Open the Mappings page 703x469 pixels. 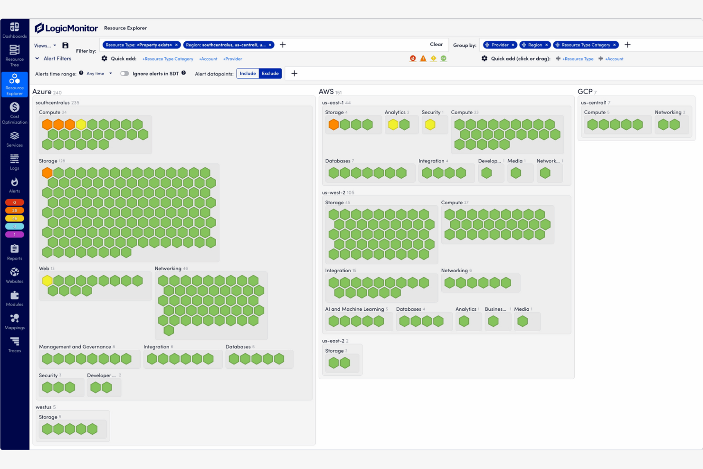click(14, 322)
